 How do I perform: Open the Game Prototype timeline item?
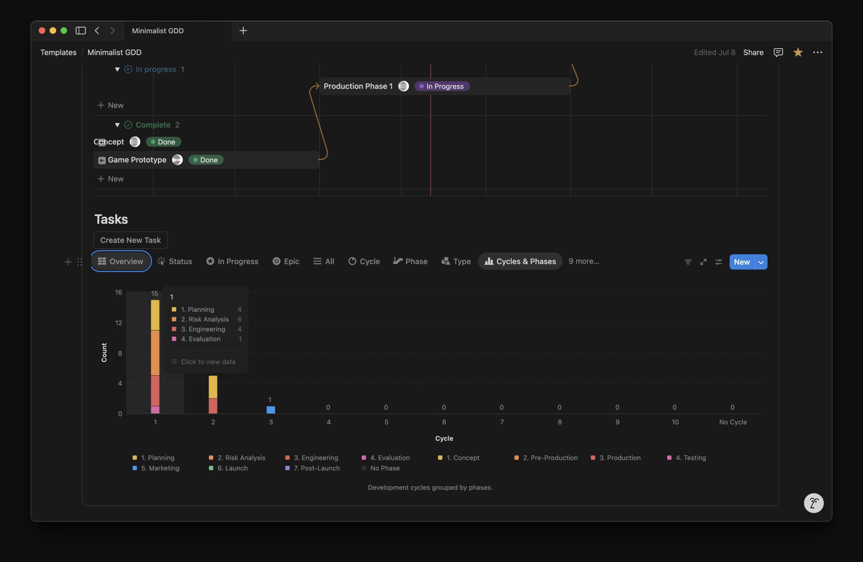[x=206, y=160]
